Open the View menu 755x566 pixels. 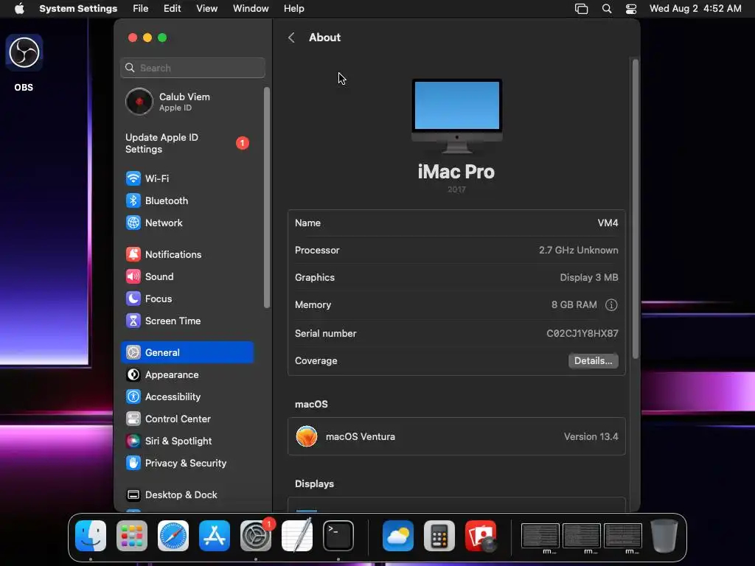(206, 9)
